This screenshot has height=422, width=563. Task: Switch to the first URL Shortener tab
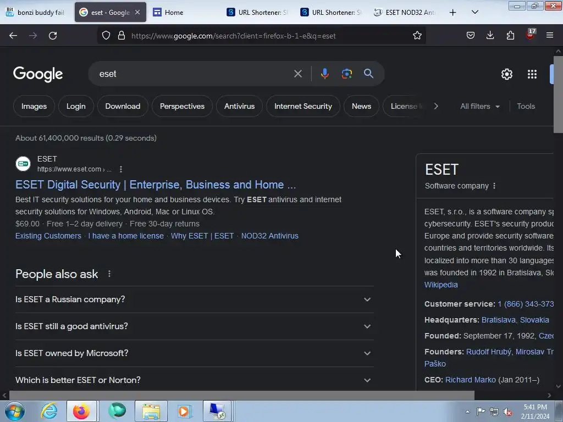tap(257, 12)
